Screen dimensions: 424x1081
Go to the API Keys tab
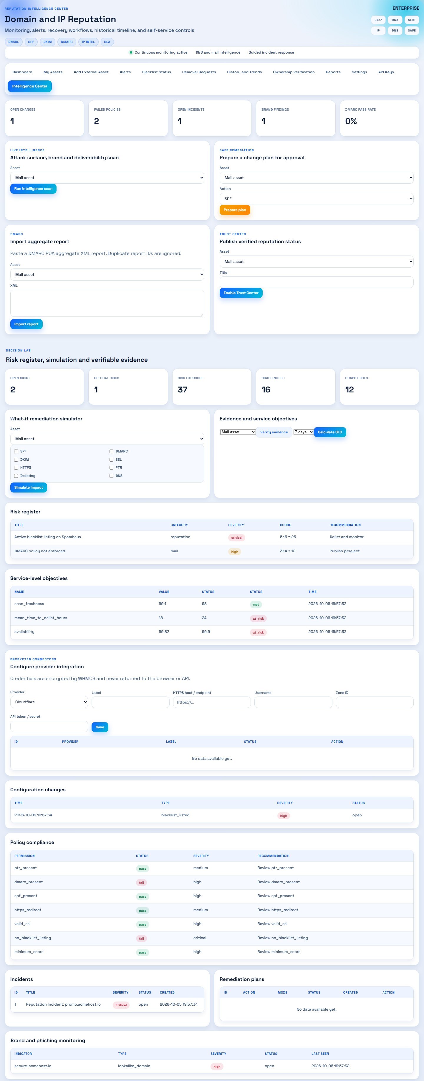[386, 72]
